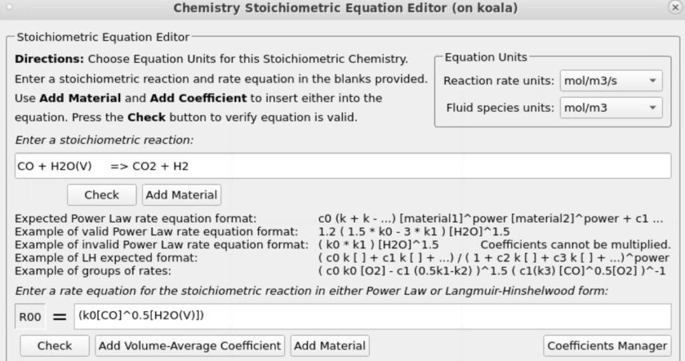Click the R00 rate label box
685x361 pixels.
pos(31,317)
